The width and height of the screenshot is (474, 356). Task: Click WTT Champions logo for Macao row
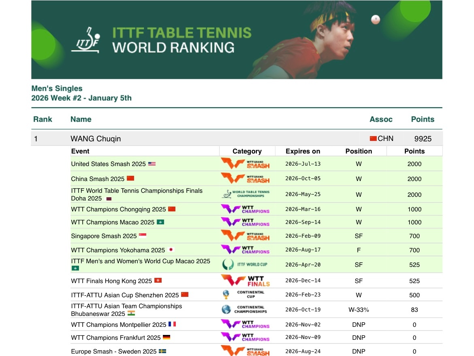tap(245, 222)
